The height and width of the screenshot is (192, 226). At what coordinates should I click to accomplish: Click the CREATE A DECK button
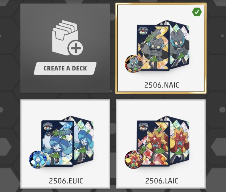pos(65,68)
